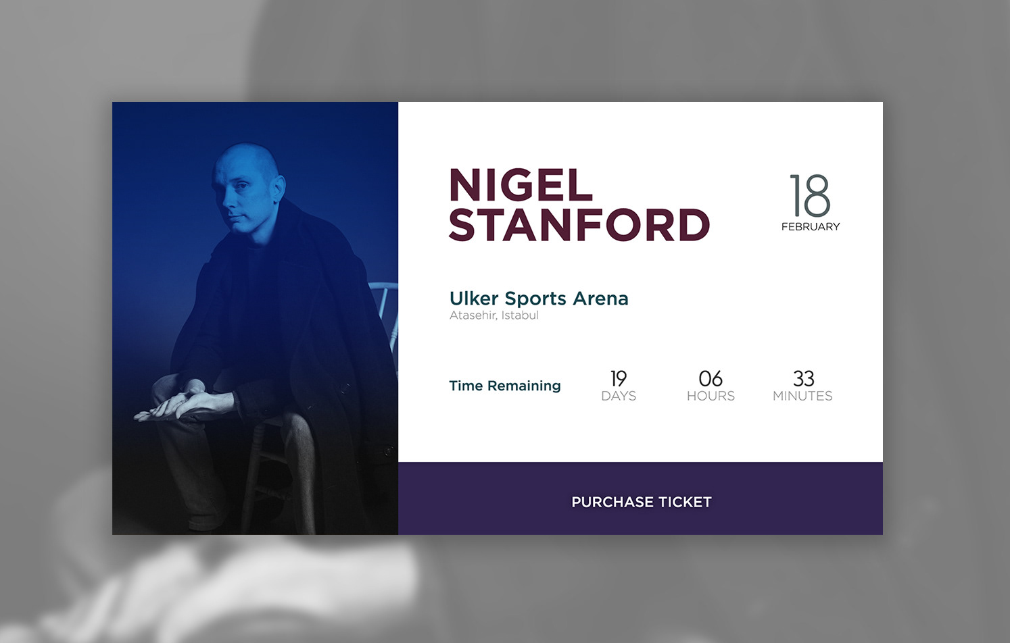This screenshot has height=643, width=1010.
Task: Select the large date number 18
Action: click(x=810, y=196)
